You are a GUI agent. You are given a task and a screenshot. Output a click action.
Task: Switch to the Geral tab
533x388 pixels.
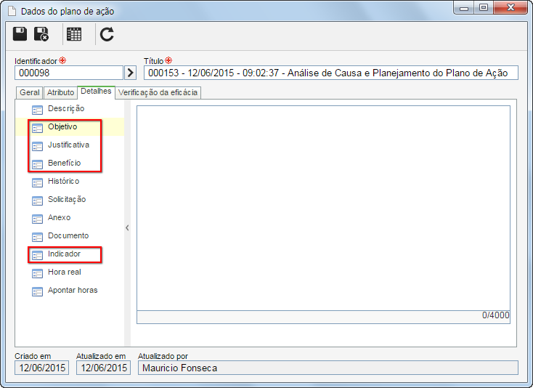(30, 92)
